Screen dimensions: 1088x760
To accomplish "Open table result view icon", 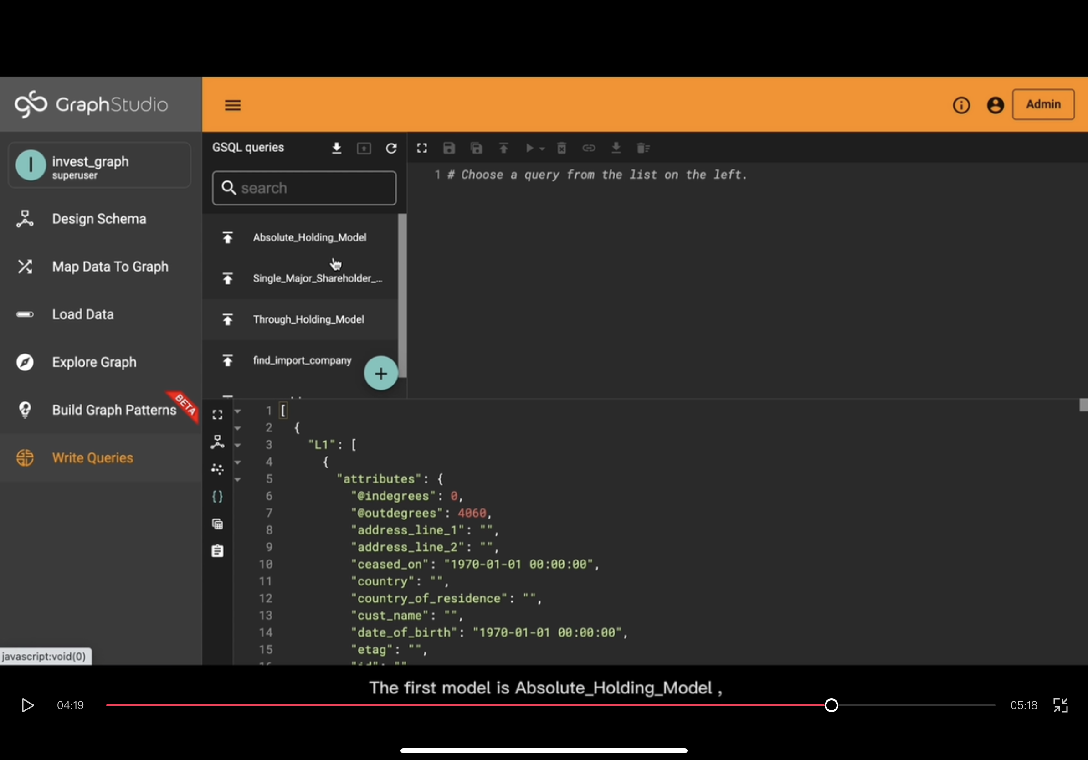I will (x=217, y=524).
